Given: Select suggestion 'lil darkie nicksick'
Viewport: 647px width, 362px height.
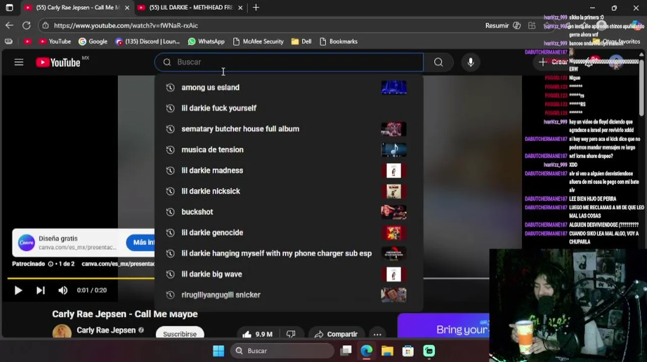Looking at the screenshot, I should pyautogui.click(x=289, y=191).
